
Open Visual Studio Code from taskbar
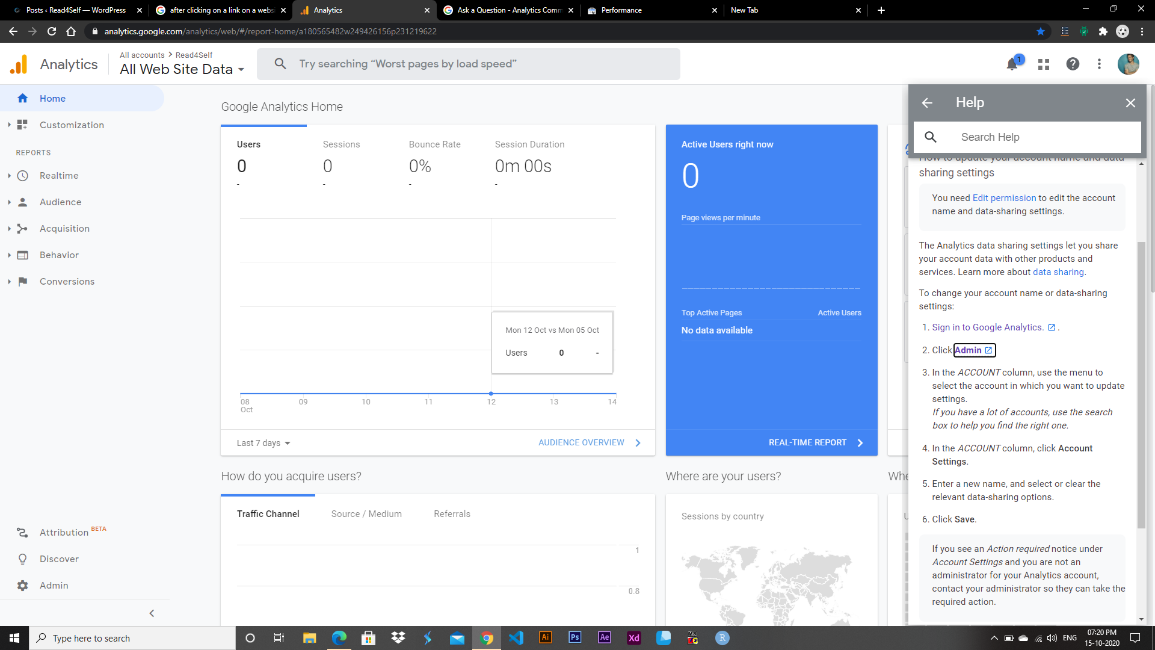click(x=516, y=638)
